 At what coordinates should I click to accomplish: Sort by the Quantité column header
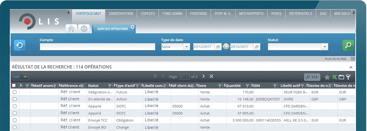tap(233, 86)
